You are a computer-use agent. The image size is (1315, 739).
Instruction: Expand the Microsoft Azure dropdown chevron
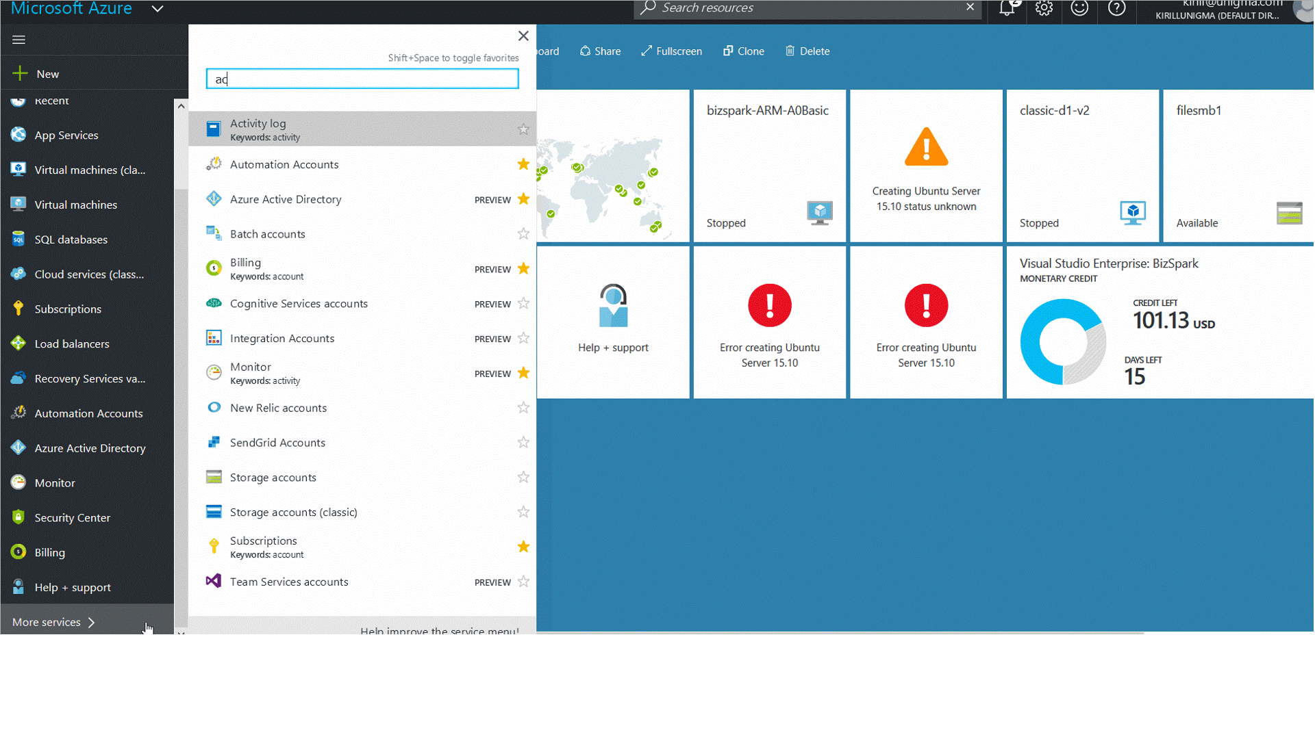pos(158,9)
